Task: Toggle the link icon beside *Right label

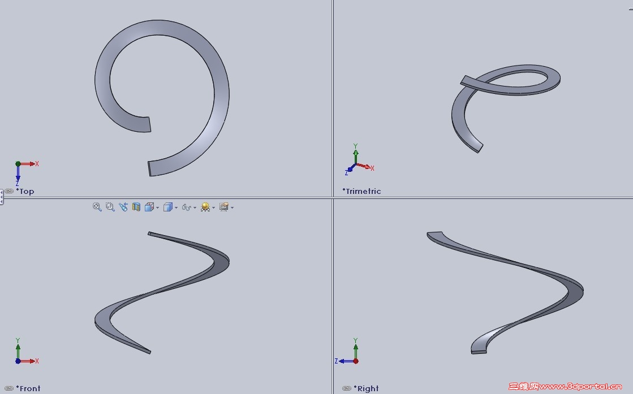Action: coord(347,388)
